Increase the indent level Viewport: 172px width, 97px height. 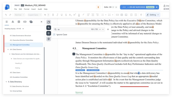pyautogui.click(x=136, y=15)
